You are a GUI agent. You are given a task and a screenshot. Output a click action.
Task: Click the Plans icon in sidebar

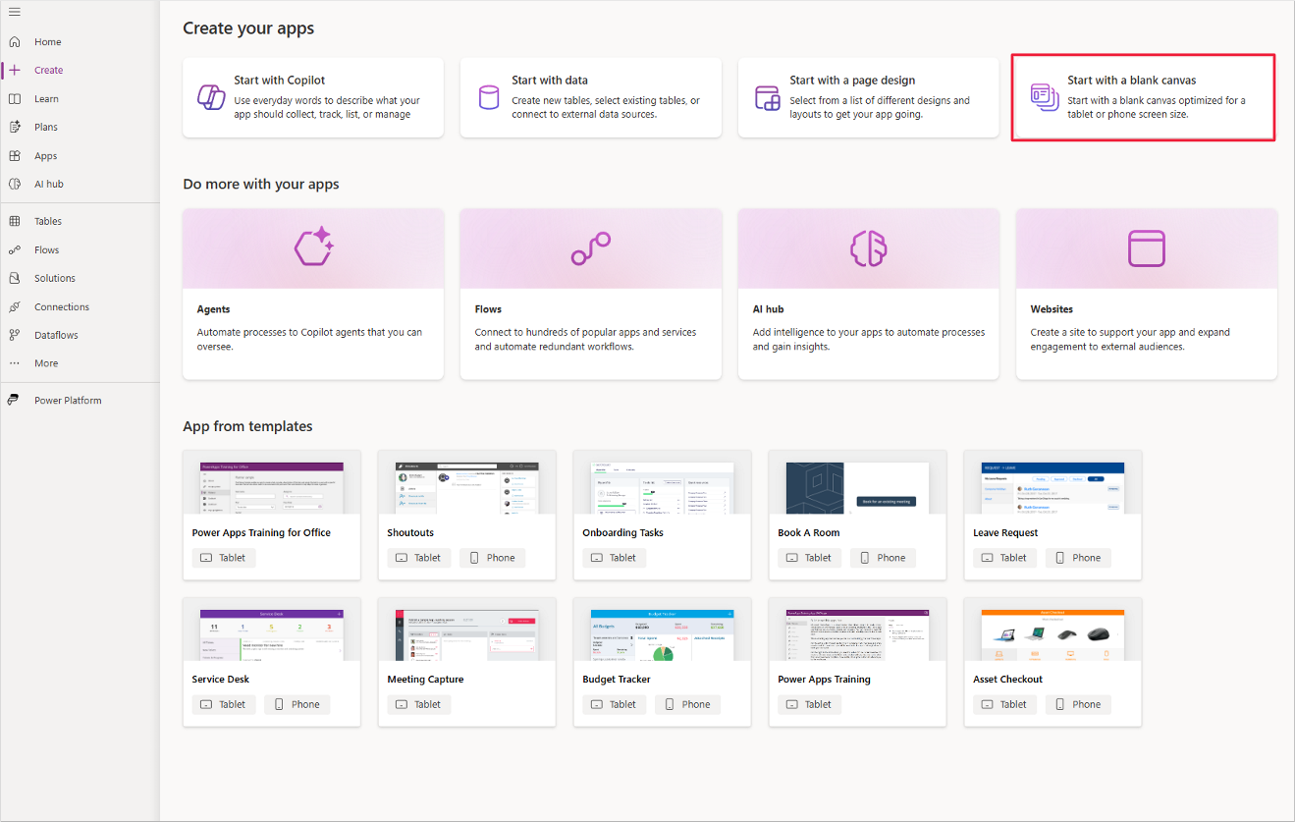pos(14,127)
